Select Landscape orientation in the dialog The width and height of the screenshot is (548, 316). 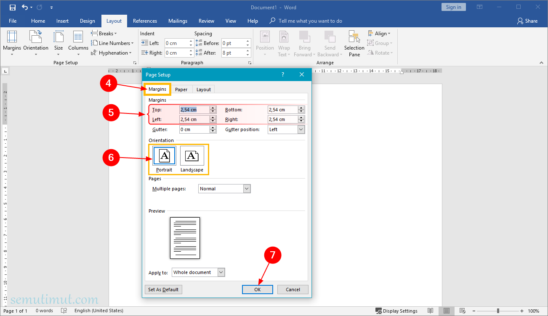click(192, 156)
